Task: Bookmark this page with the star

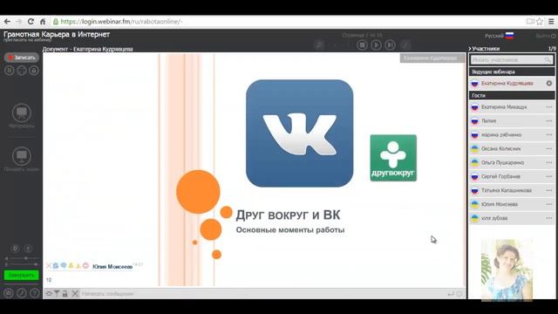Action: click(x=540, y=22)
